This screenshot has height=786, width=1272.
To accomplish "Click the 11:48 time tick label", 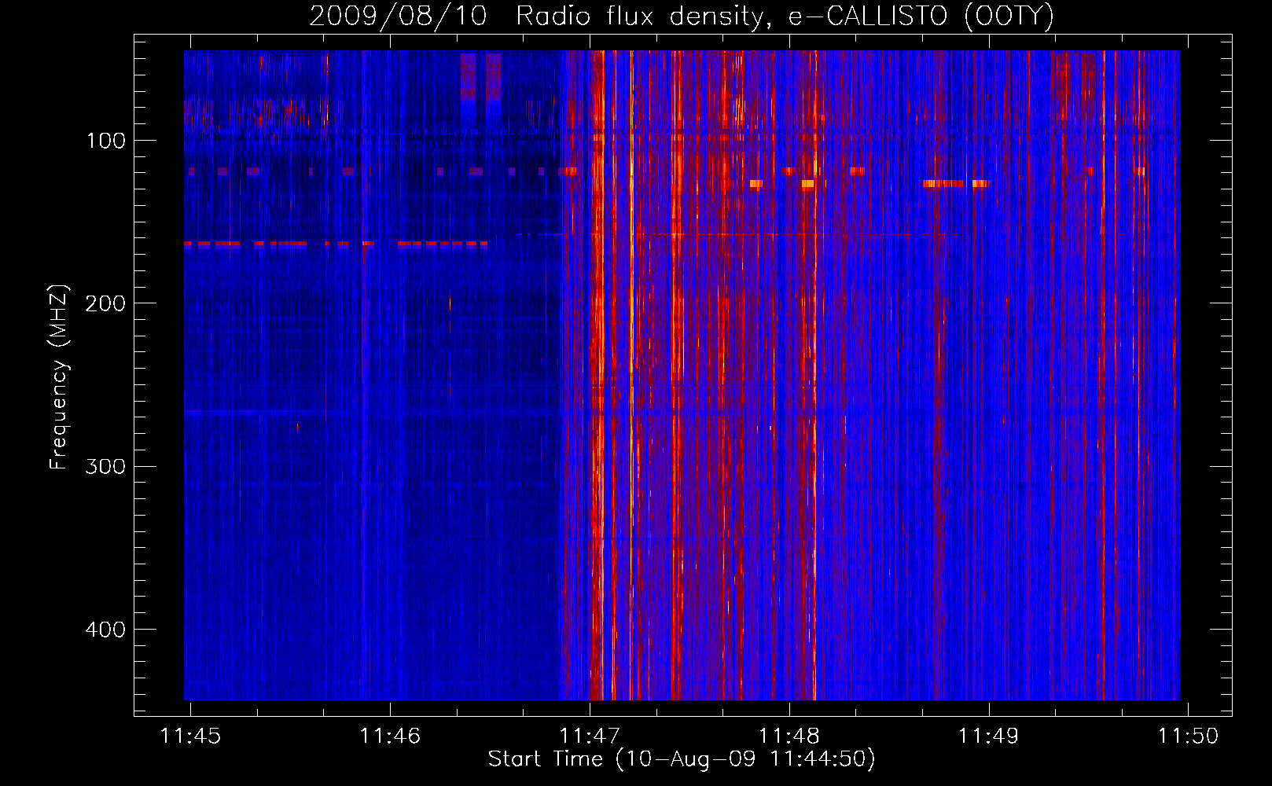I will (x=789, y=736).
